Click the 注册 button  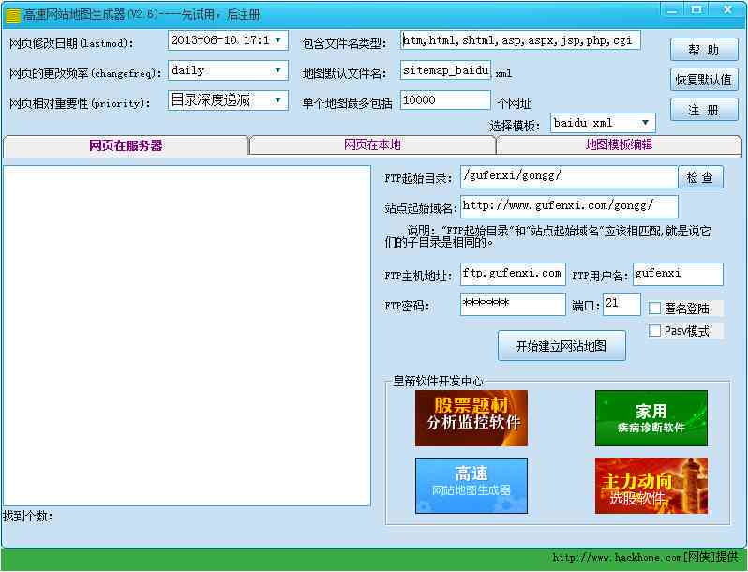[704, 111]
